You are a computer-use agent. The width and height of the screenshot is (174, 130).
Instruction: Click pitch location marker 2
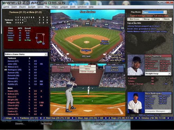[36, 38]
